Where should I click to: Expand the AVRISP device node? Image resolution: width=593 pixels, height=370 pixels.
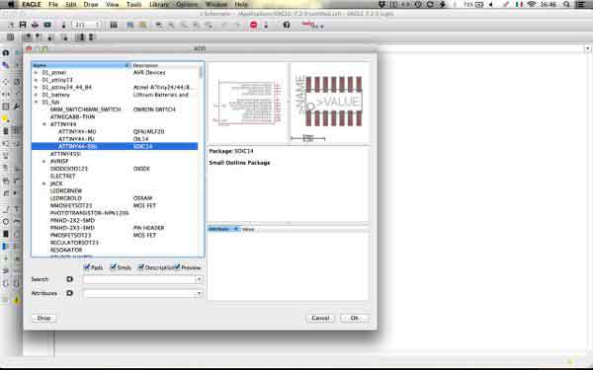(x=43, y=161)
